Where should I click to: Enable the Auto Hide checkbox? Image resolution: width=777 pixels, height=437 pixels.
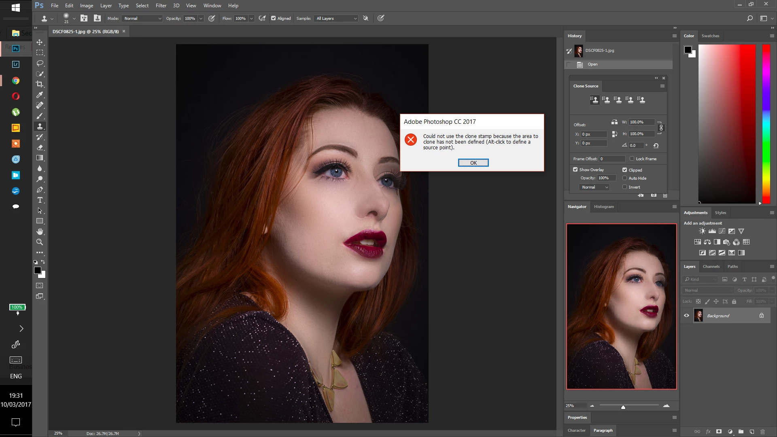click(x=625, y=178)
